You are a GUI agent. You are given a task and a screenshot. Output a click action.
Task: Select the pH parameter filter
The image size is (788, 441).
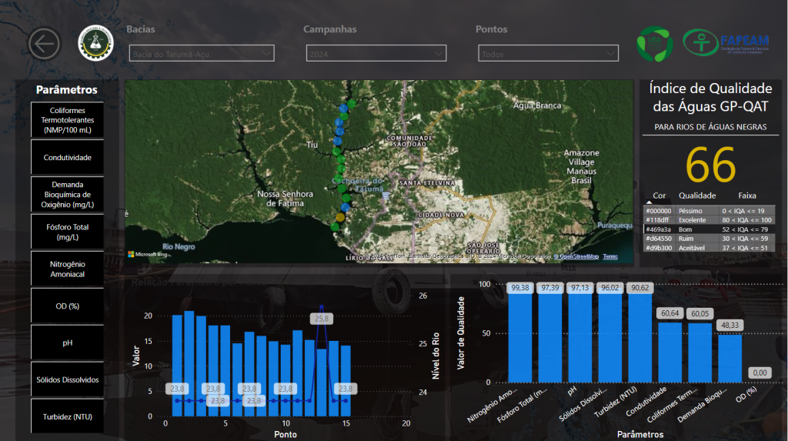(67, 342)
